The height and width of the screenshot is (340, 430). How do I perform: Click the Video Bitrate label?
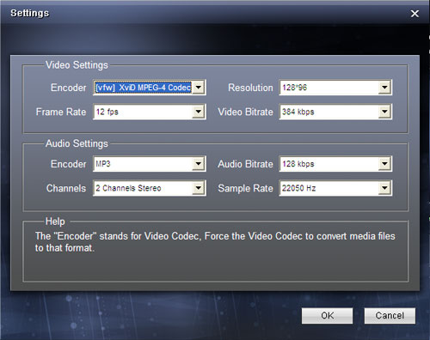point(245,112)
